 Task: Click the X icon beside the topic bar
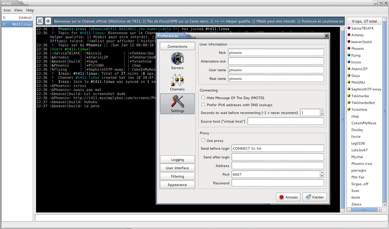(40, 21)
